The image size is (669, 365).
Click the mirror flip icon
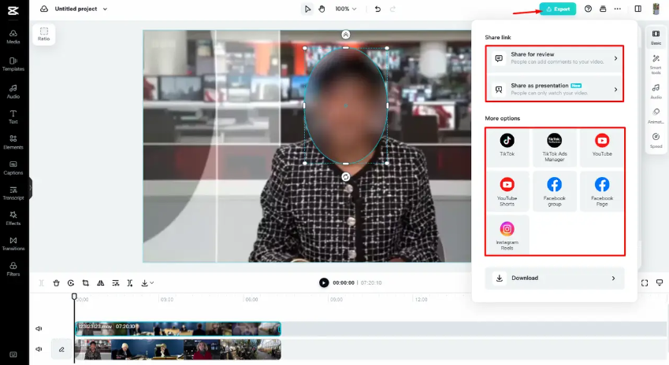point(100,283)
